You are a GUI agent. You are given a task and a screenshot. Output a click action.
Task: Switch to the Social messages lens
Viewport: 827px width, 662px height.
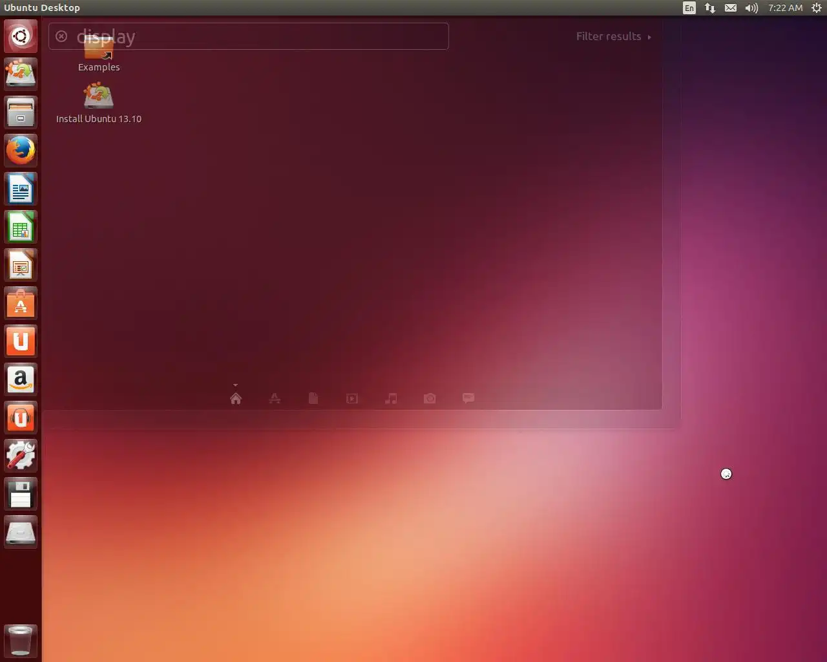(468, 398)
